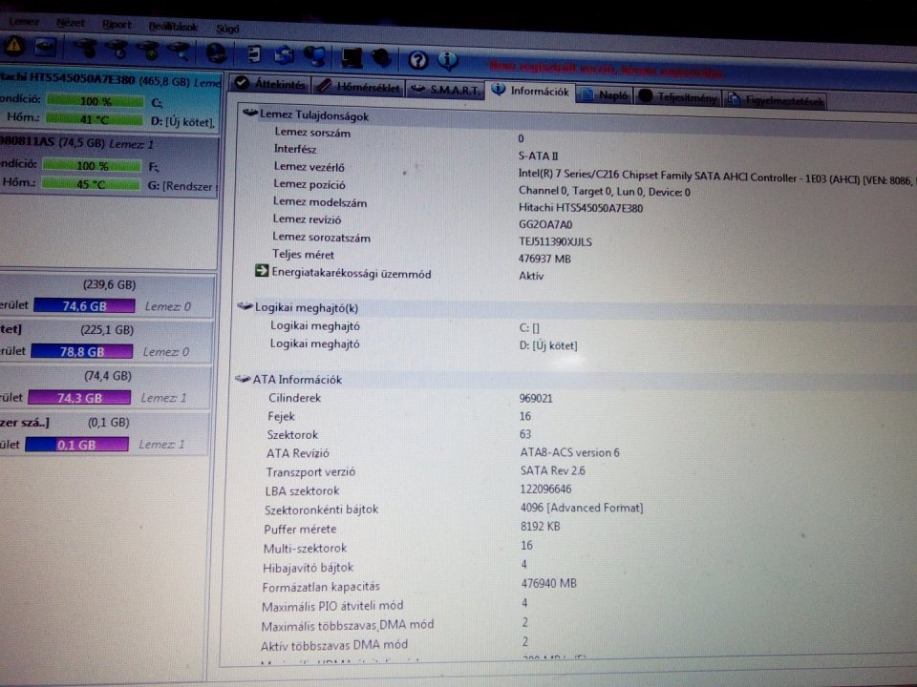The height and width of the screenshot is (687, 917).
Task: Click Formázatlan kapacitás value 476940 MB
Action: point(548,583)
